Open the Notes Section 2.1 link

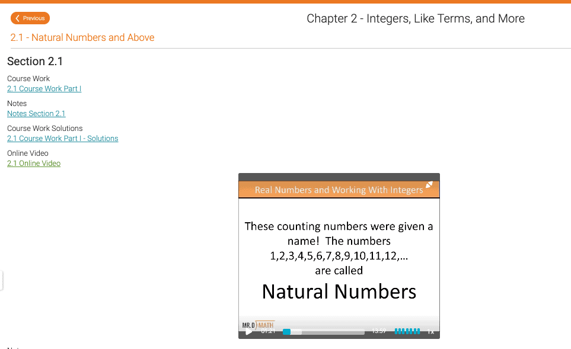coord(36,114)
